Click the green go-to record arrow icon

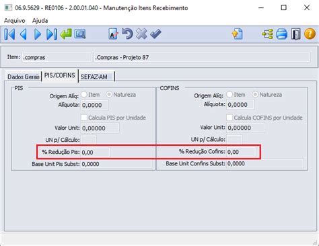(x=66, y=34)
